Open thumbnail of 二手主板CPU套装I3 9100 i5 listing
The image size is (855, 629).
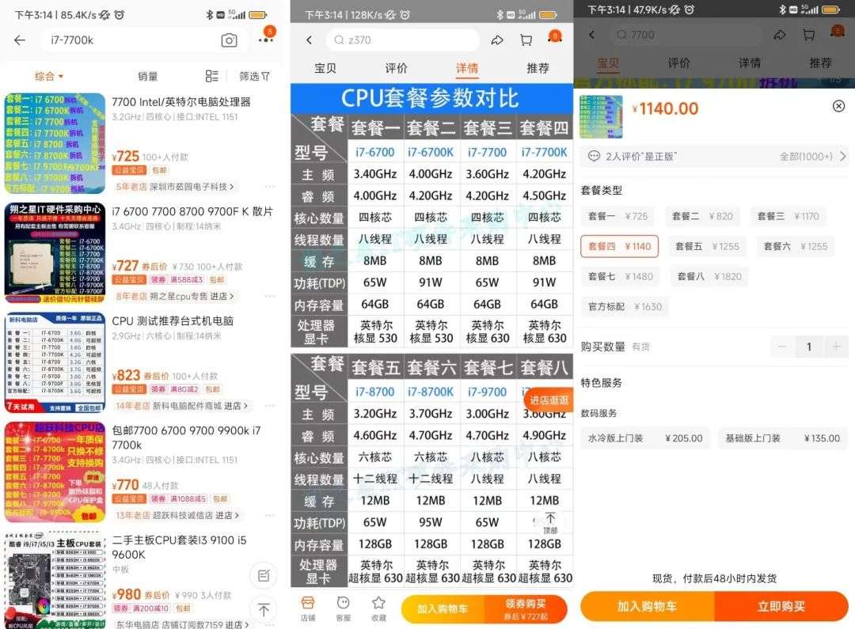click(55, 580)
